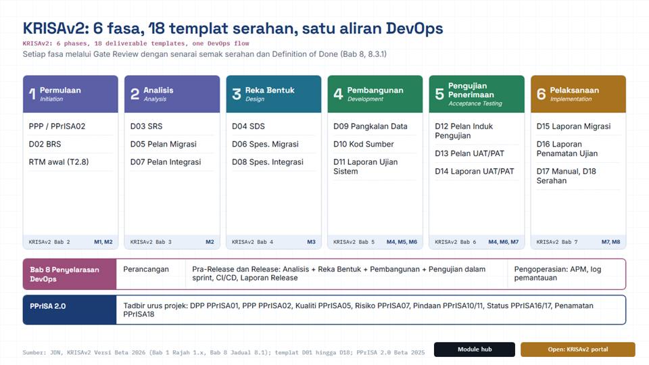Click the M4, M5, M6 module tag
Viewport: 649px width, 365px height.
pos(402,242)
